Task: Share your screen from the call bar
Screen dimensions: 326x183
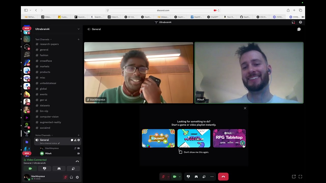Action: tap(188, 177)
